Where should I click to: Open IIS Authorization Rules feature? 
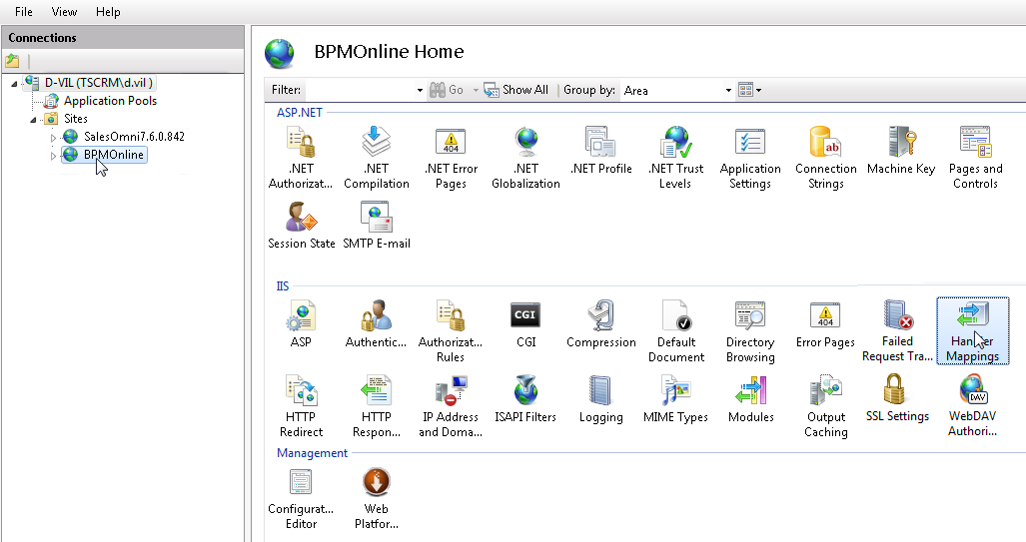point(451,331)
